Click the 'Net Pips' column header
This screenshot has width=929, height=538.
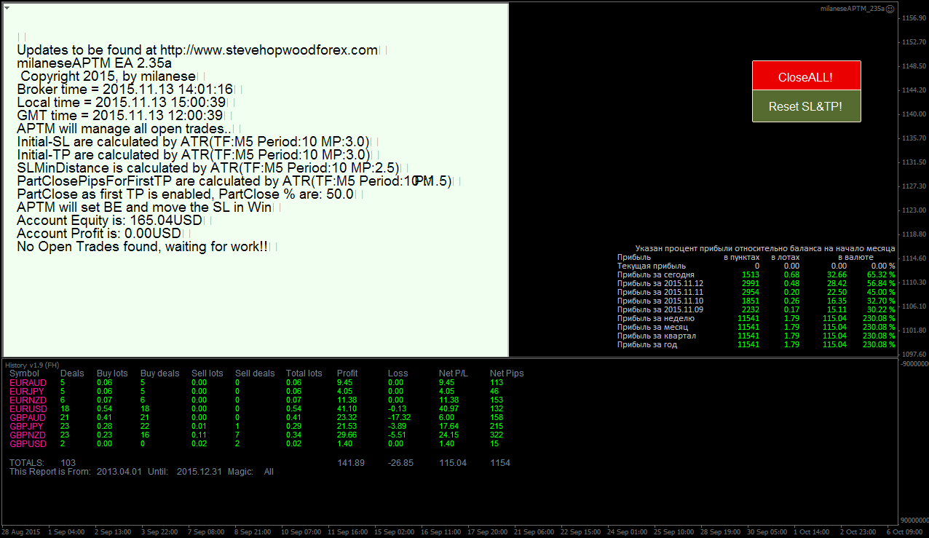click(x=507, y=373)
